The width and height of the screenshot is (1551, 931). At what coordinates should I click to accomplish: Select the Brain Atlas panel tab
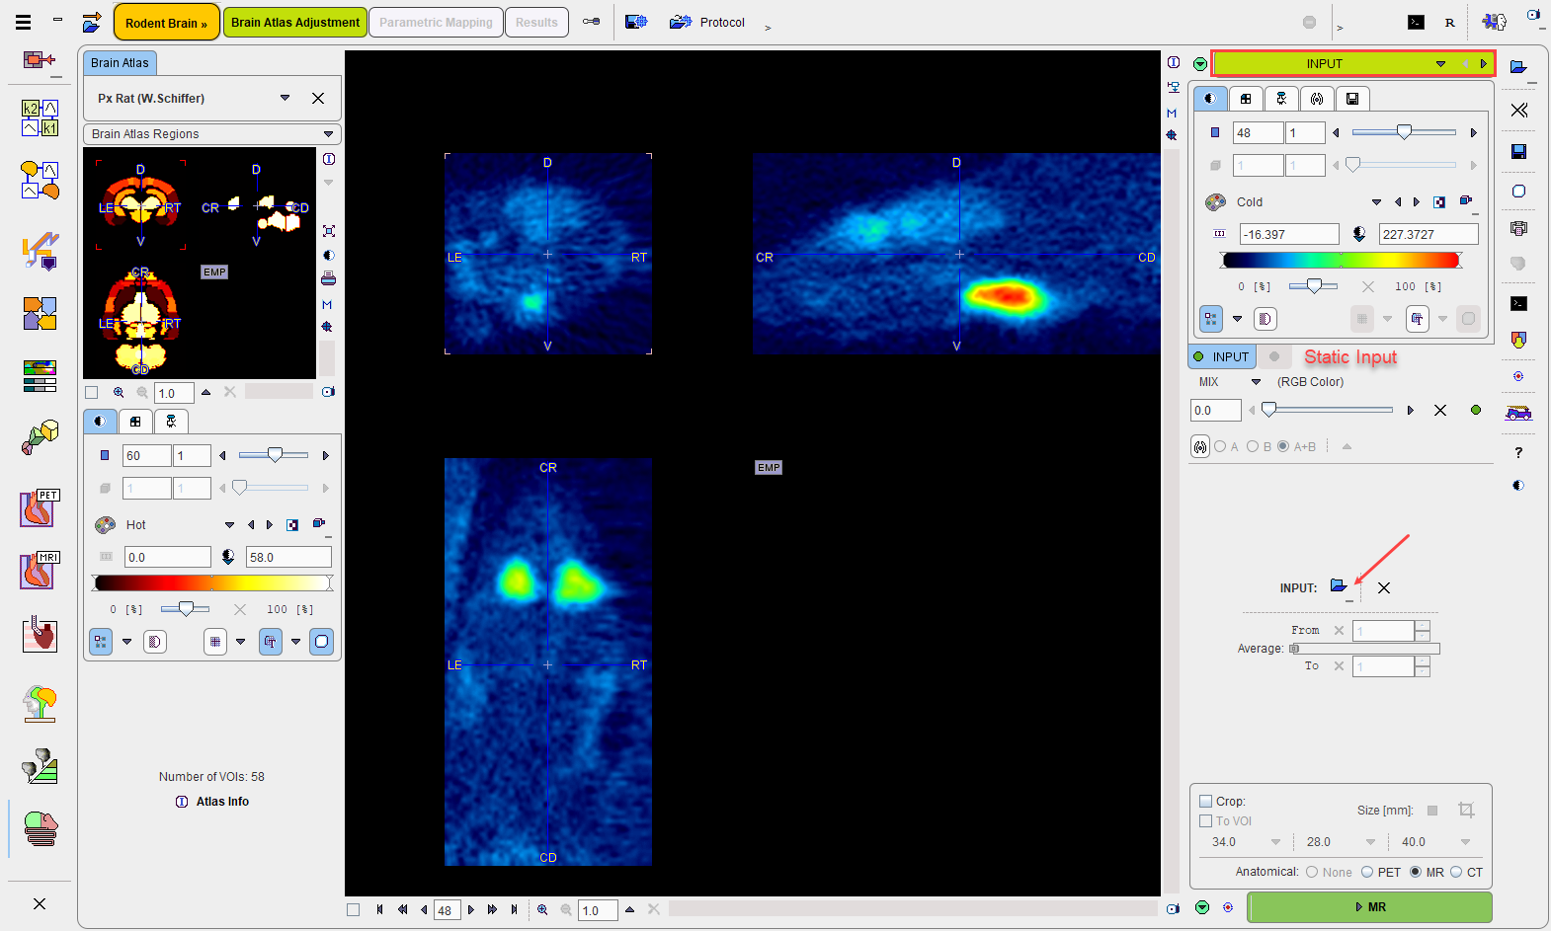tap(120, 62)
